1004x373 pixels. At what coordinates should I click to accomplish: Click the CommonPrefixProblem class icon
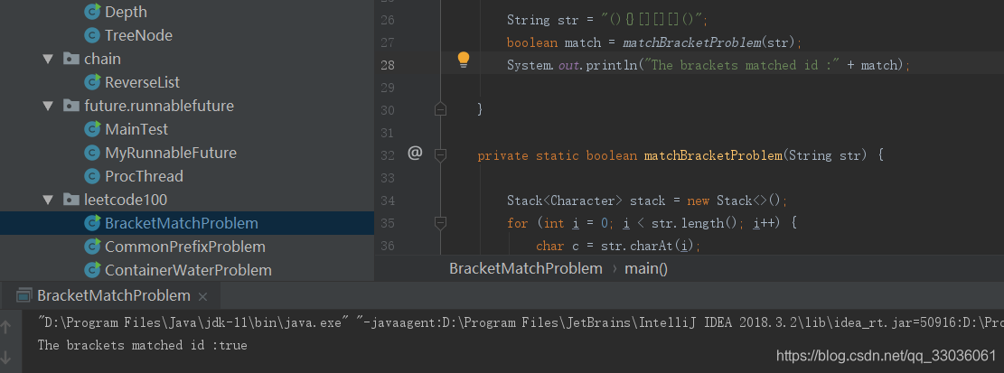click(93, 247)
